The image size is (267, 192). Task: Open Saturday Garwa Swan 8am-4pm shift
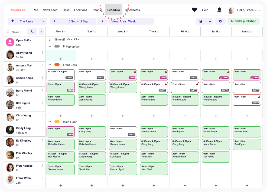click(216, 132)
